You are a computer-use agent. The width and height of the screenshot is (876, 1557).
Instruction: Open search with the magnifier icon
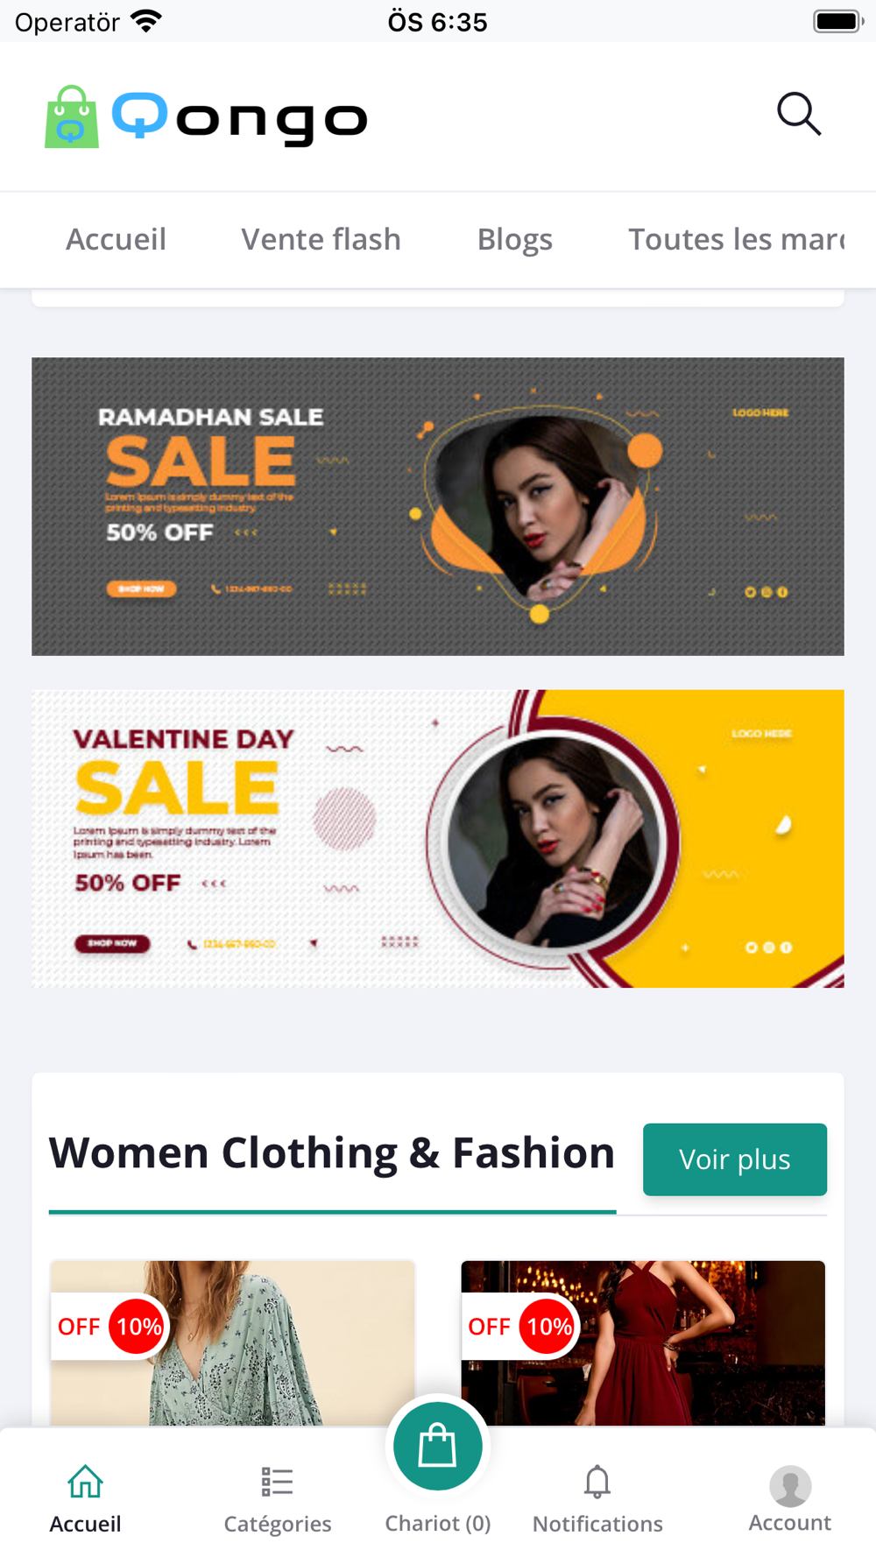pos(799,114)
